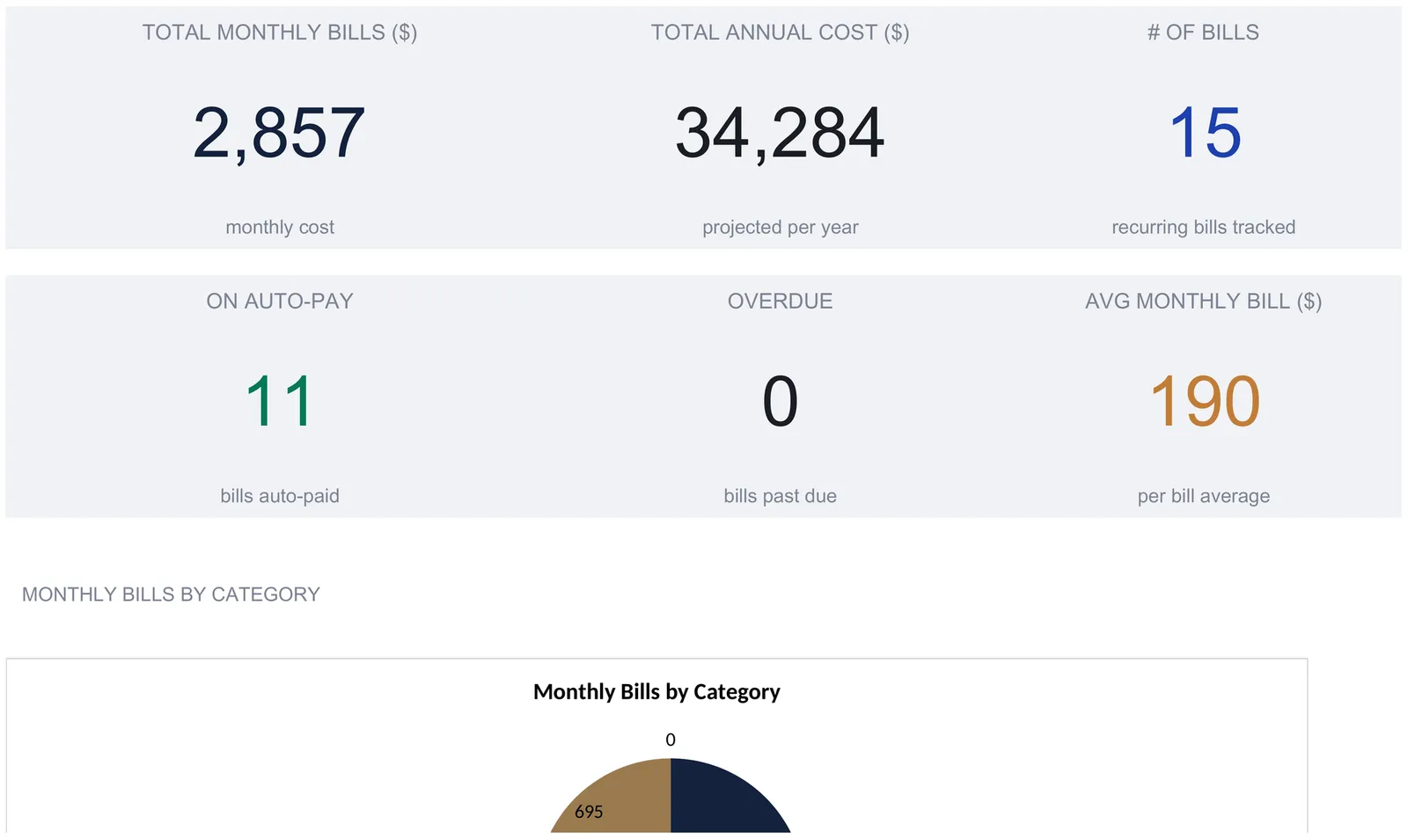Click the 'projected per year' caption

pyautogui.click(x=780, y=227)
